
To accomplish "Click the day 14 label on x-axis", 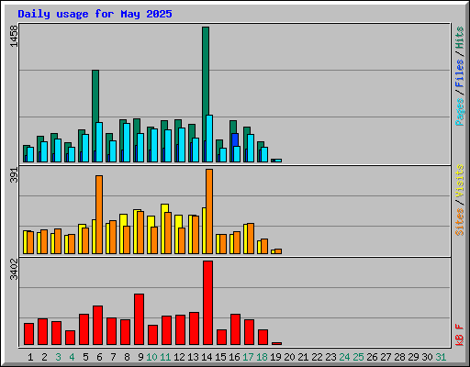I will (x=207, y=357).
